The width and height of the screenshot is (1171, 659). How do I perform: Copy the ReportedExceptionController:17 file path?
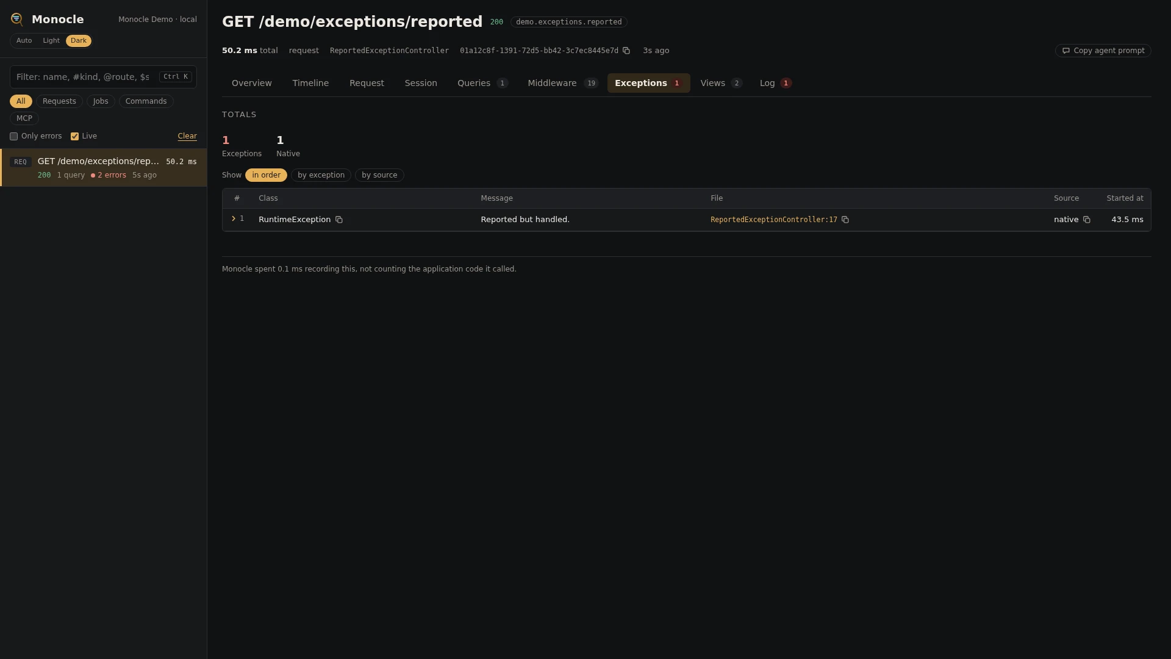pyautogui.click(x=845, y=220)
